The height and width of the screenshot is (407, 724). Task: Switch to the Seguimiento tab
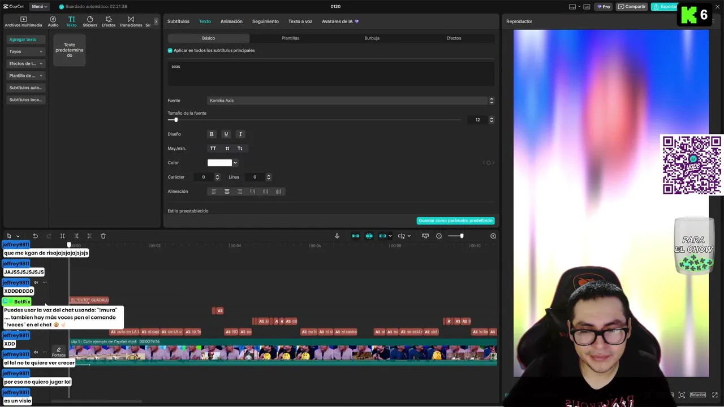click(265, 21)
